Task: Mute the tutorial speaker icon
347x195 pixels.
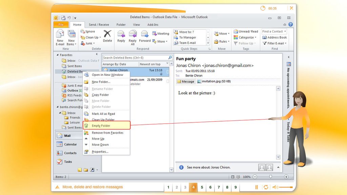Action: 275,187
